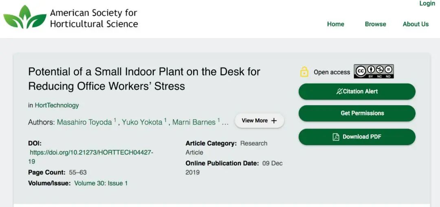This screenshot has width=440, height=207.
Task: Follow the article DOI link
Action: tap(91, 152)
